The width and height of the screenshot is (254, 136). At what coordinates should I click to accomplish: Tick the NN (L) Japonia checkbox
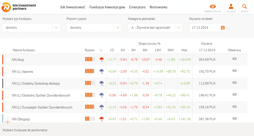(8, 72)
